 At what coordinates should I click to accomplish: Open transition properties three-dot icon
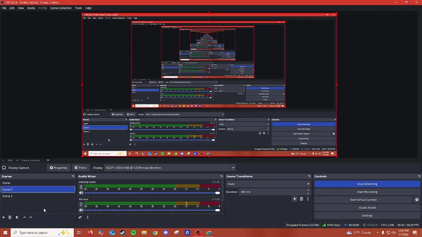tap(308, 199)
